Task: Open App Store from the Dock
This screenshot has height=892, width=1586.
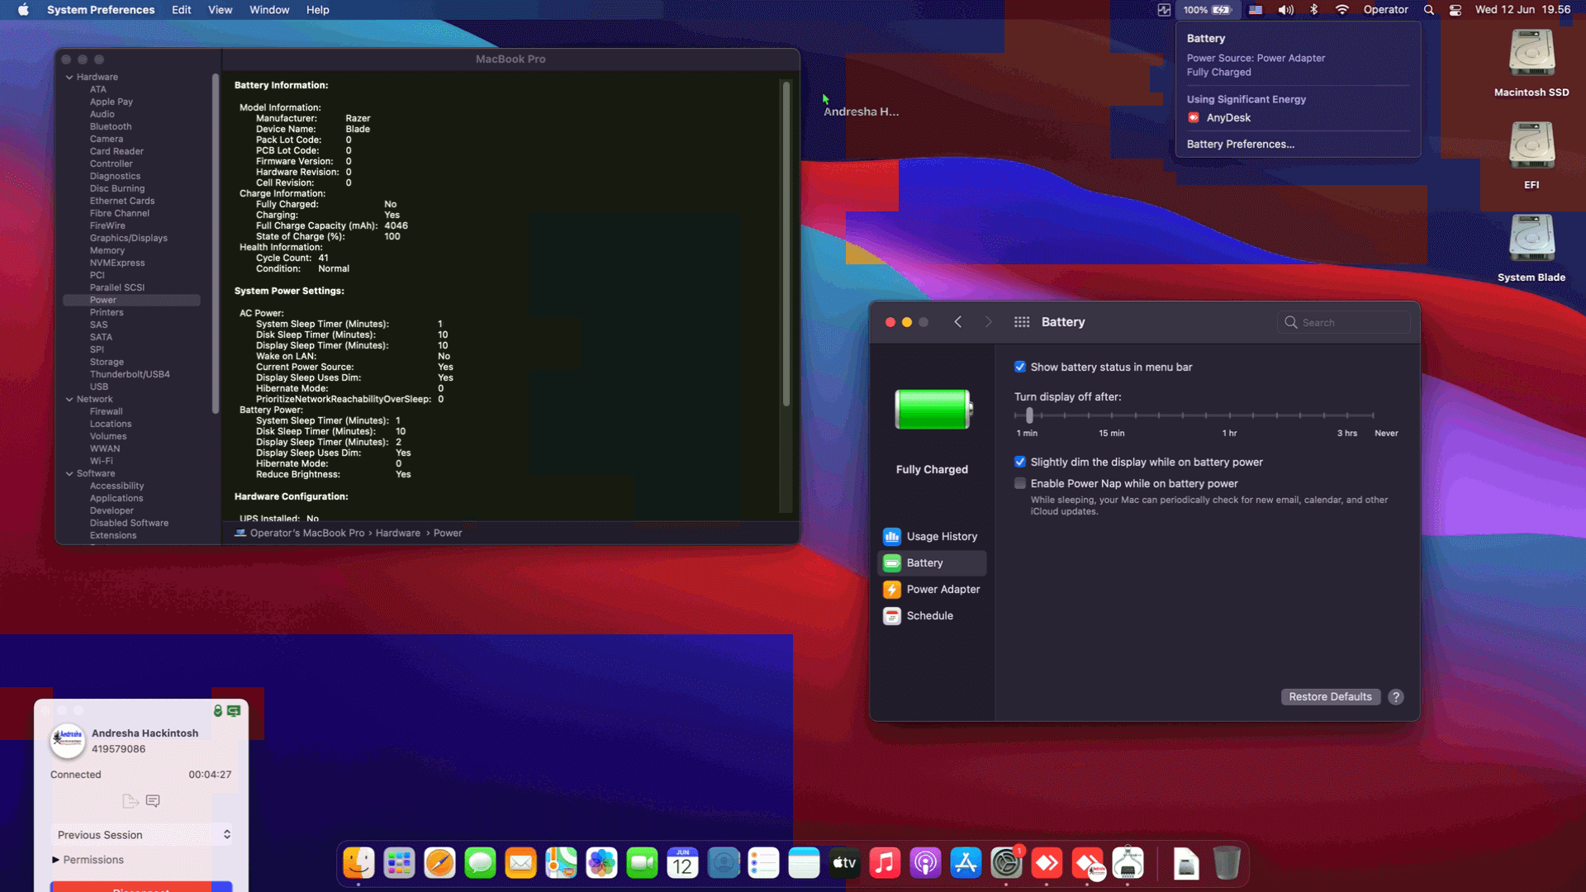Action: [966, 864]
